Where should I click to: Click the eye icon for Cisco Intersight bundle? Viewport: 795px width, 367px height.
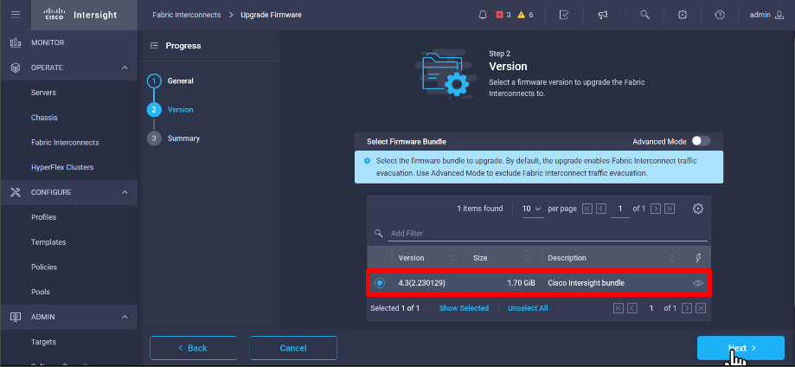[x=698, y=283]
